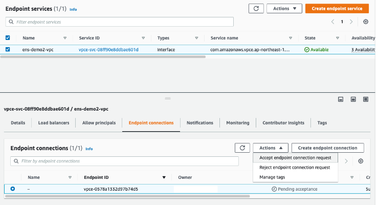Screen dimensions: 379x205
Task: Select the vpce-0578a1332d97b74d5 connection radio button
Action: (x=13, y=189)
